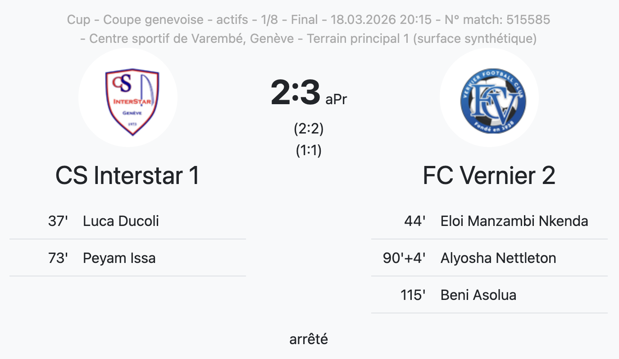The image size is (619, 359).
Task: Click the 73' goal minute
Action: [58, 258]
